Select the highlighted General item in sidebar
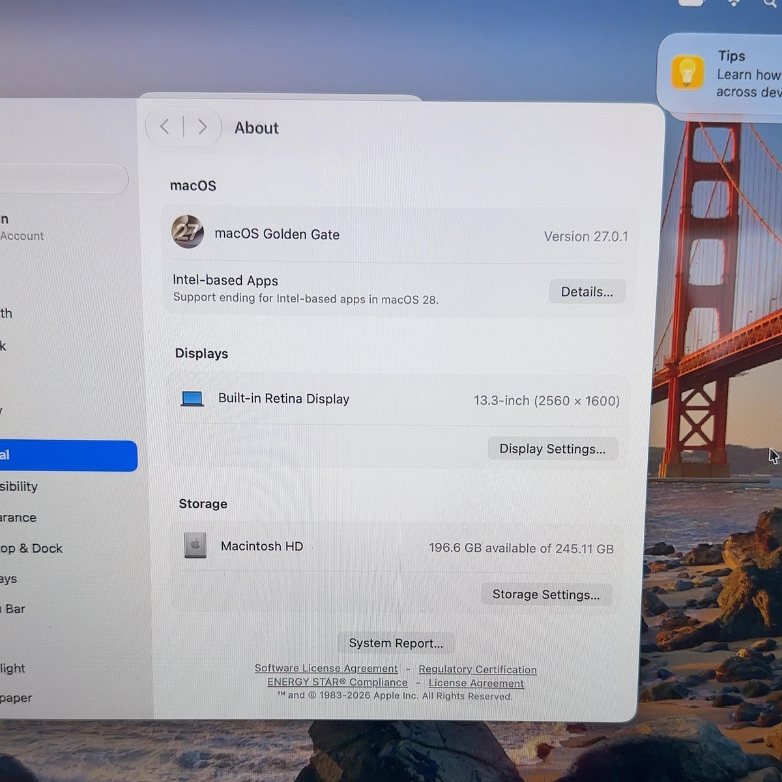The image size is (782, 782). pos(68,456)
